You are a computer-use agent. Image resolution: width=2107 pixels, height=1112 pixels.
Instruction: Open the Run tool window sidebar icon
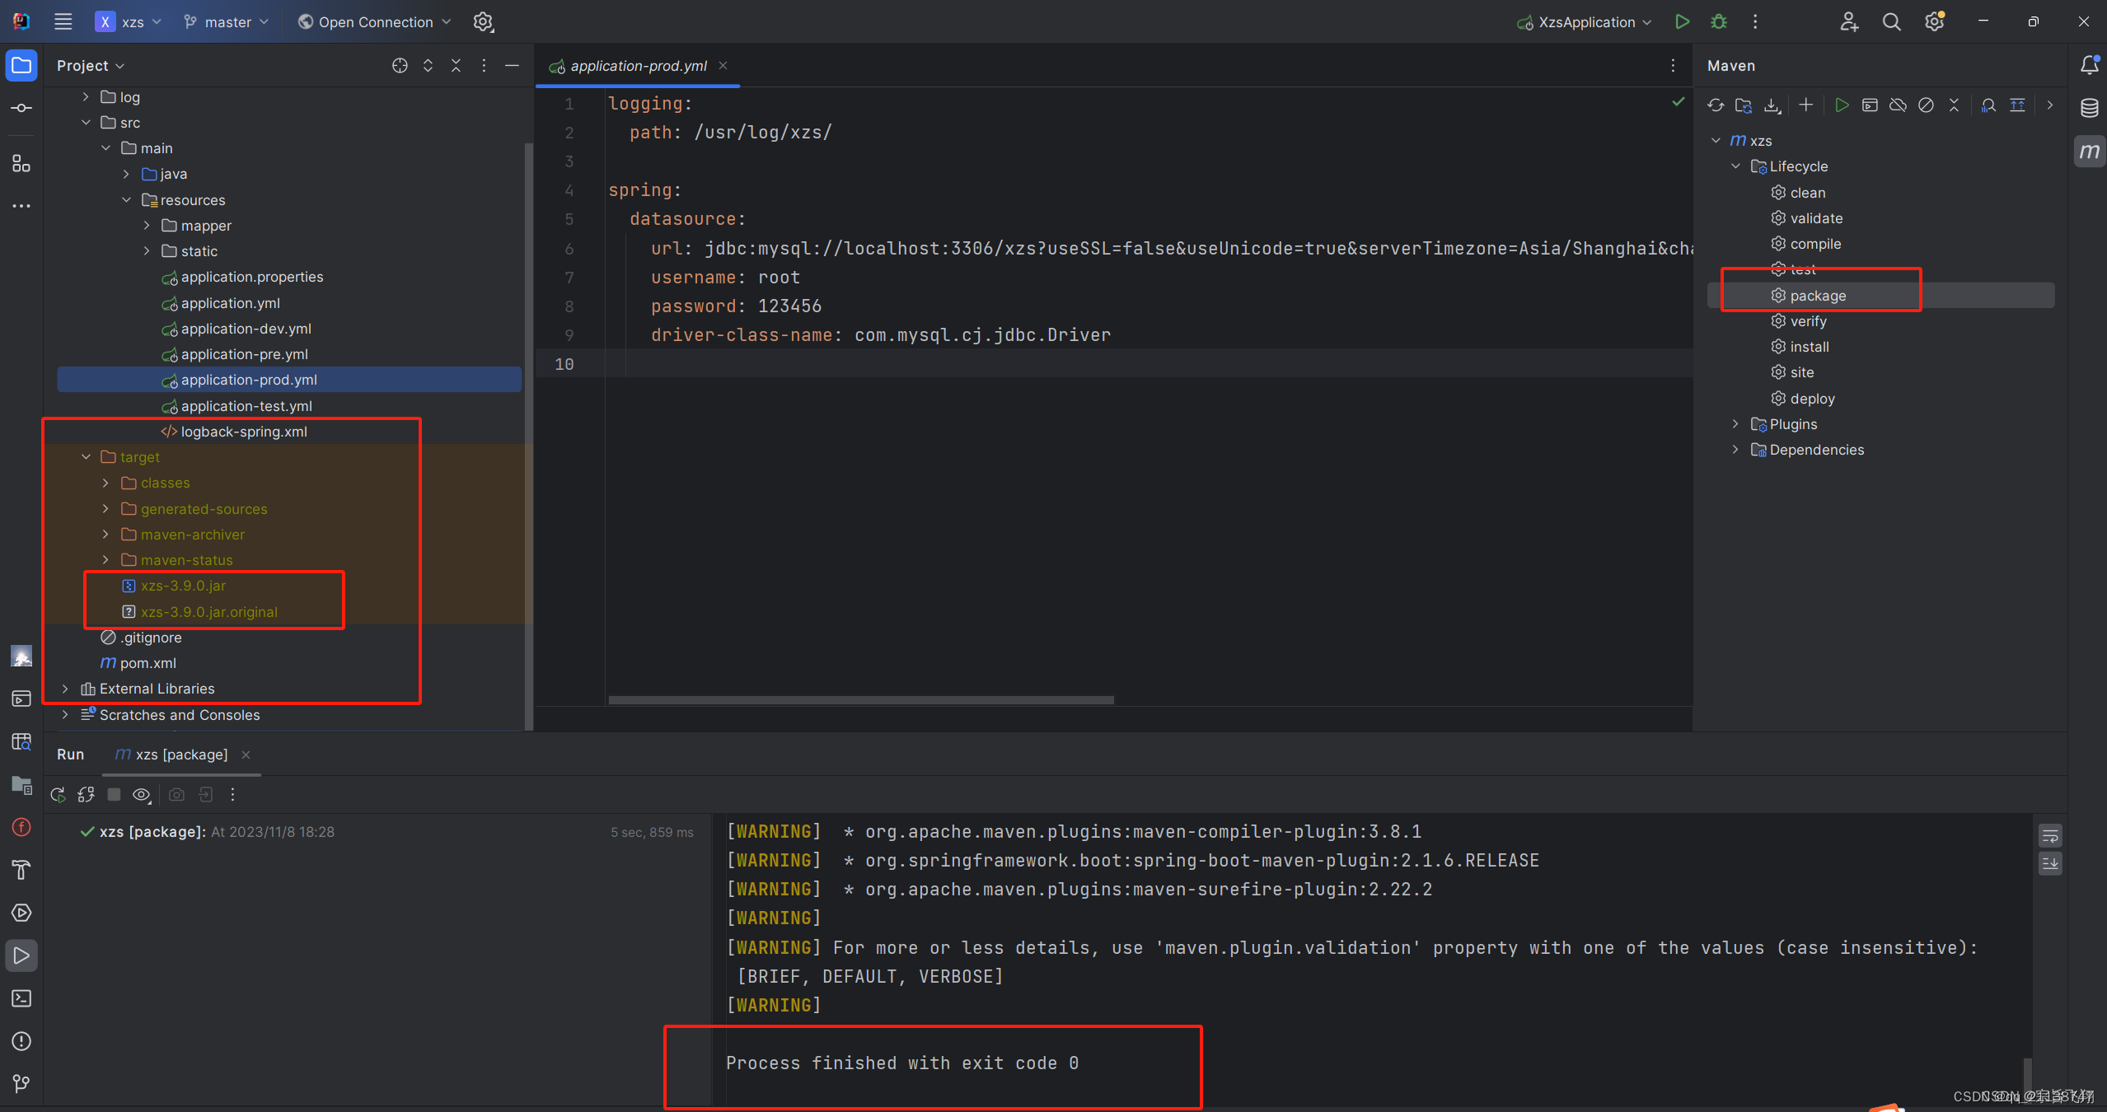click(x=21, y=955)
